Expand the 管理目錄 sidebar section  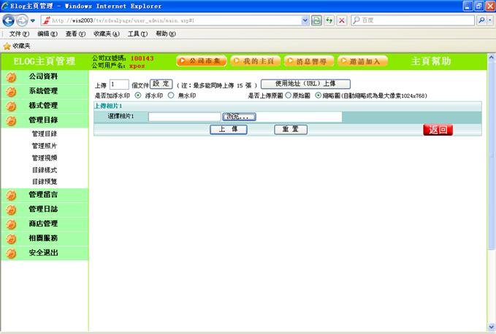pos(43,120)
